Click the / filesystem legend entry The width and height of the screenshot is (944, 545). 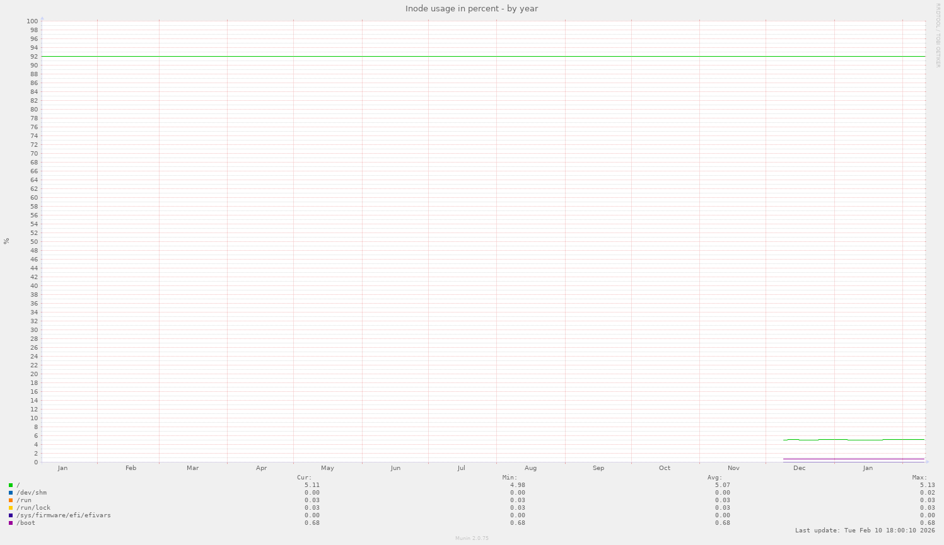point(19,485)
